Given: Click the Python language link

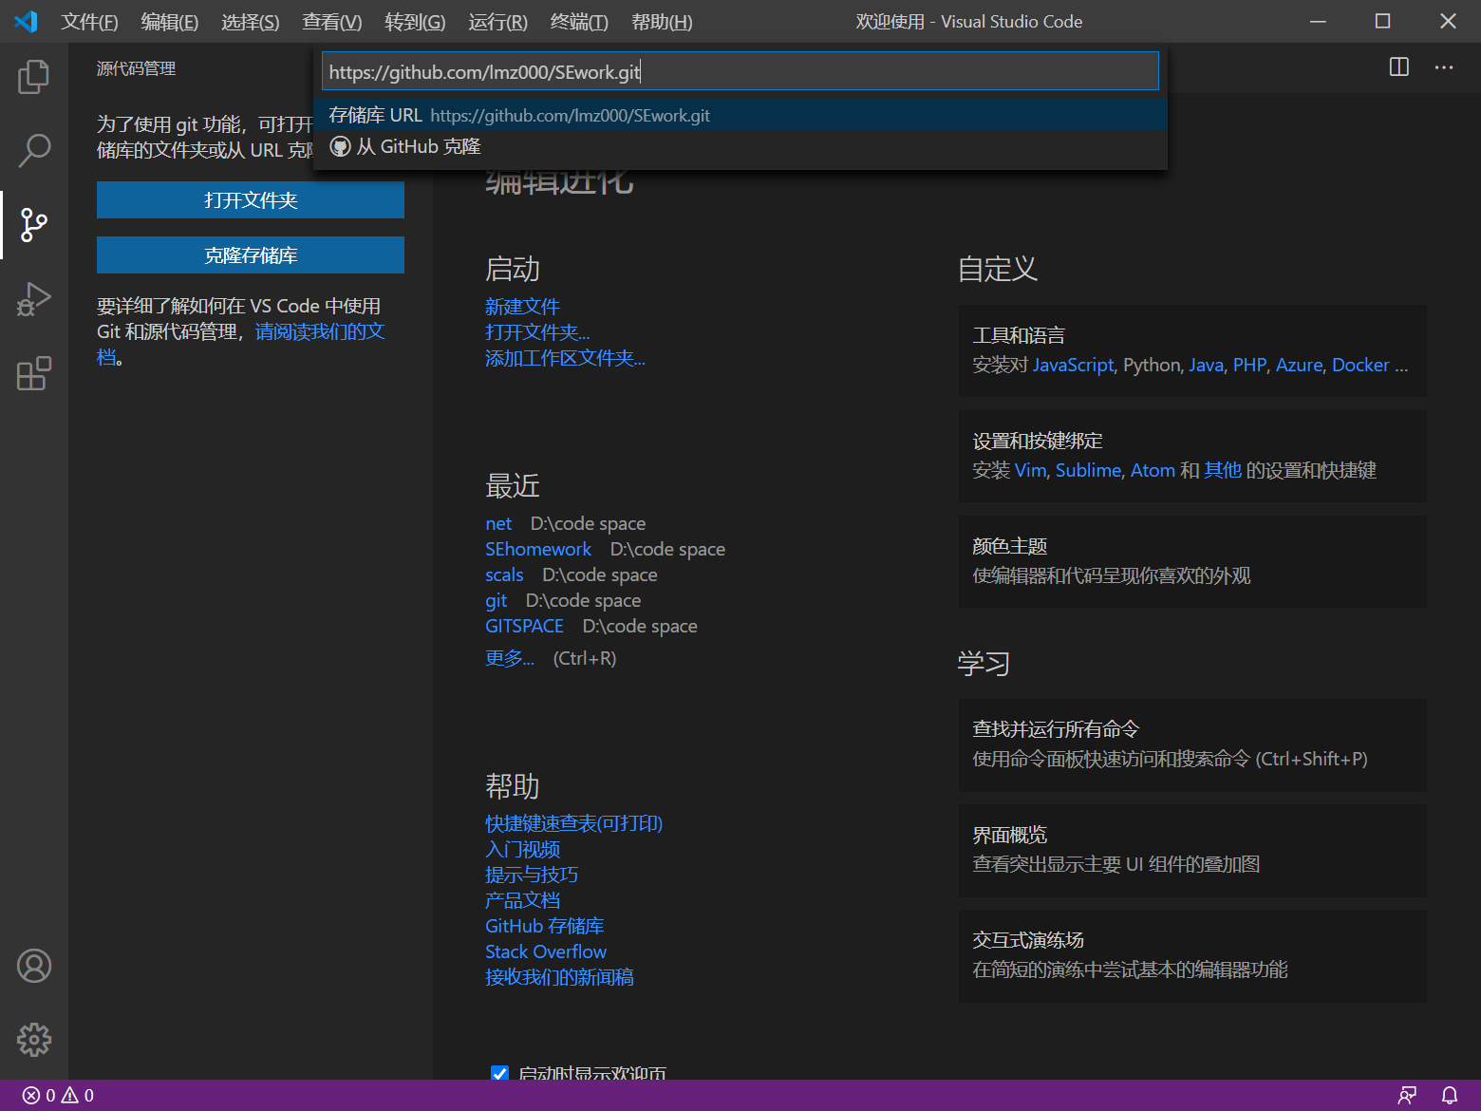Looking at the screenshot, I should coord(1152,365).
